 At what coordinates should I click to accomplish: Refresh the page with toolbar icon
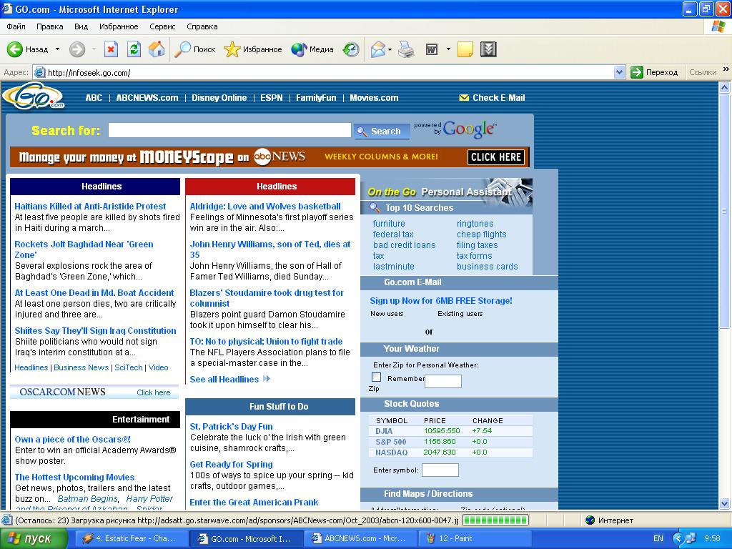(x=134, y=49)
